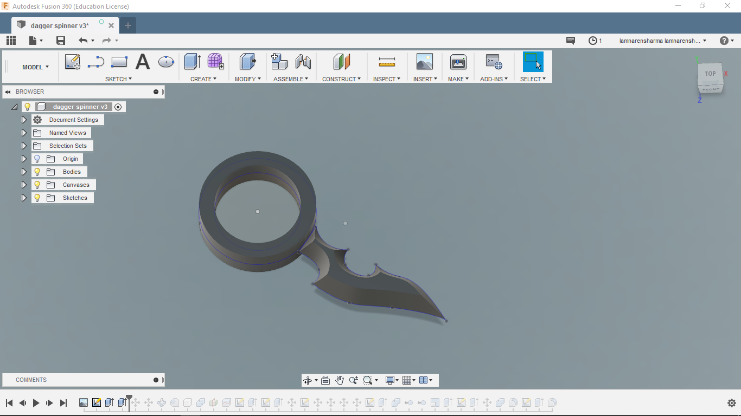
Task: Open the CREATE menu
Action: click(x=203, y=79)
